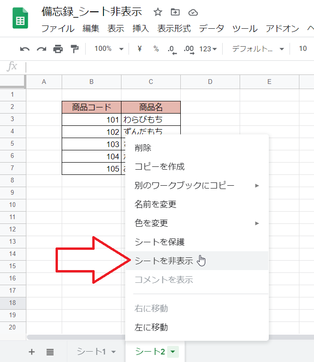Image resolution: width=314 pixels, height=362 pixels.
Task: Click the cell containing 105
Action: point(91,169)
